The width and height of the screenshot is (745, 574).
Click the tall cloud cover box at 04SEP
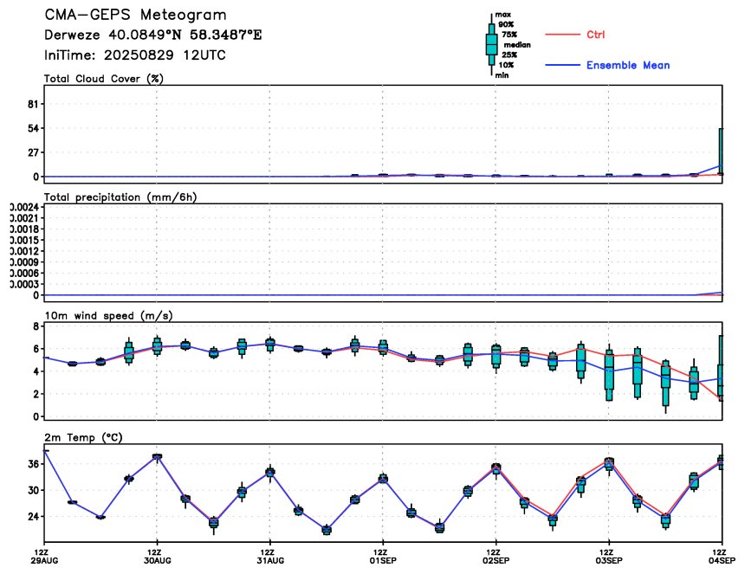tap(721, 152)
